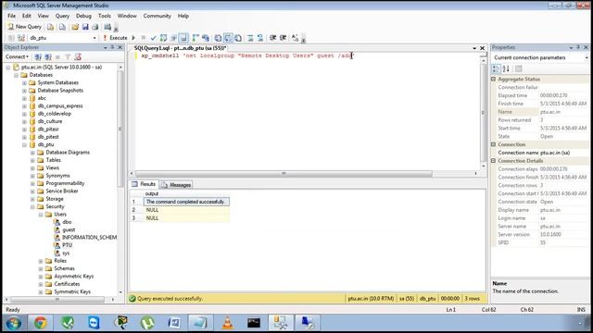This screenshot has width=593, height=333.
Task: Click the Properties Categorized view icon
Action: [x=496, y=68]
